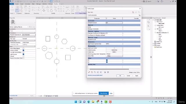This screenshot has width=186, height=104.
Task: Open Revit from the Windows taskbar
Action: 102,102
